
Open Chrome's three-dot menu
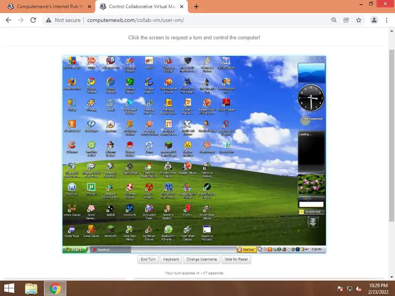point(387,20)
